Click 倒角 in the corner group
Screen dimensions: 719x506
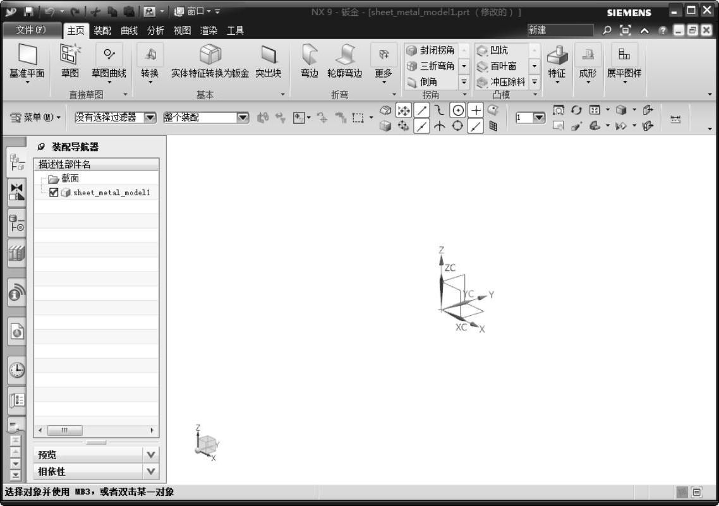pos(423,82)
